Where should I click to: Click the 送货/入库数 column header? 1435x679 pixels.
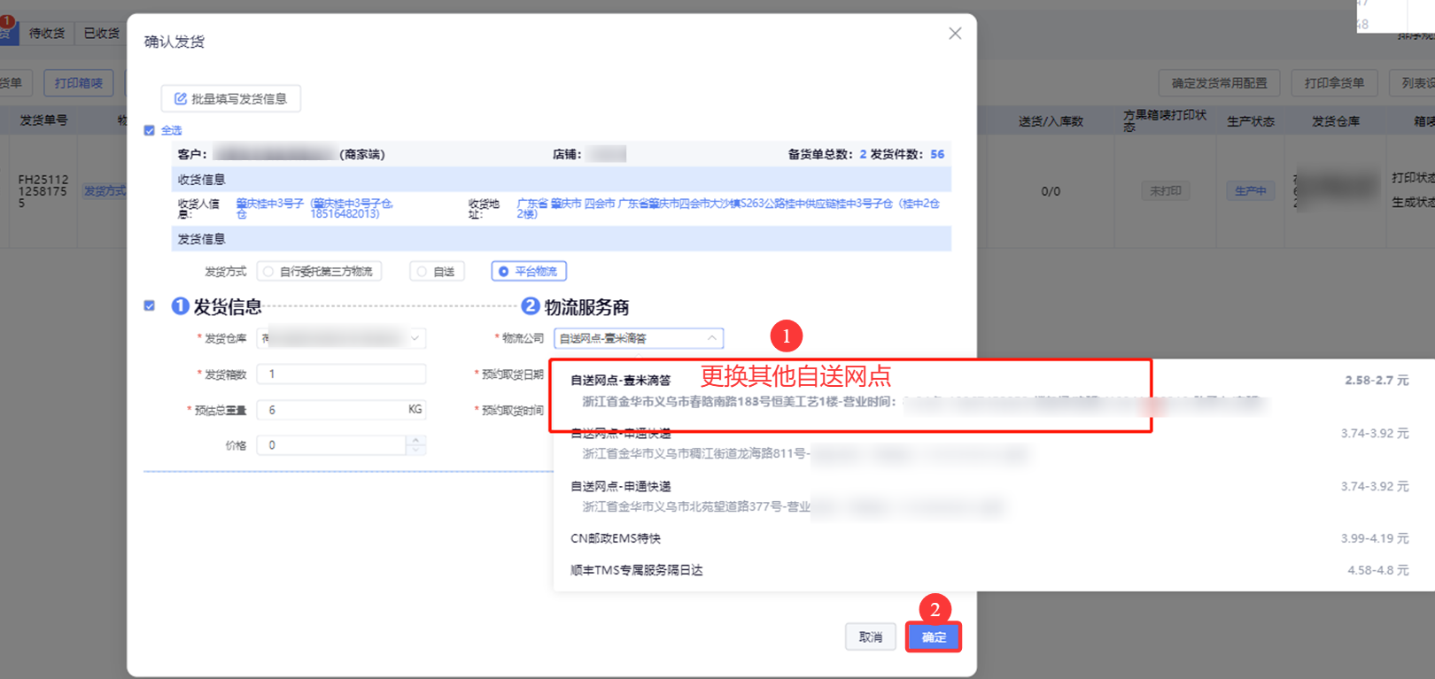tap(1051, 121)
